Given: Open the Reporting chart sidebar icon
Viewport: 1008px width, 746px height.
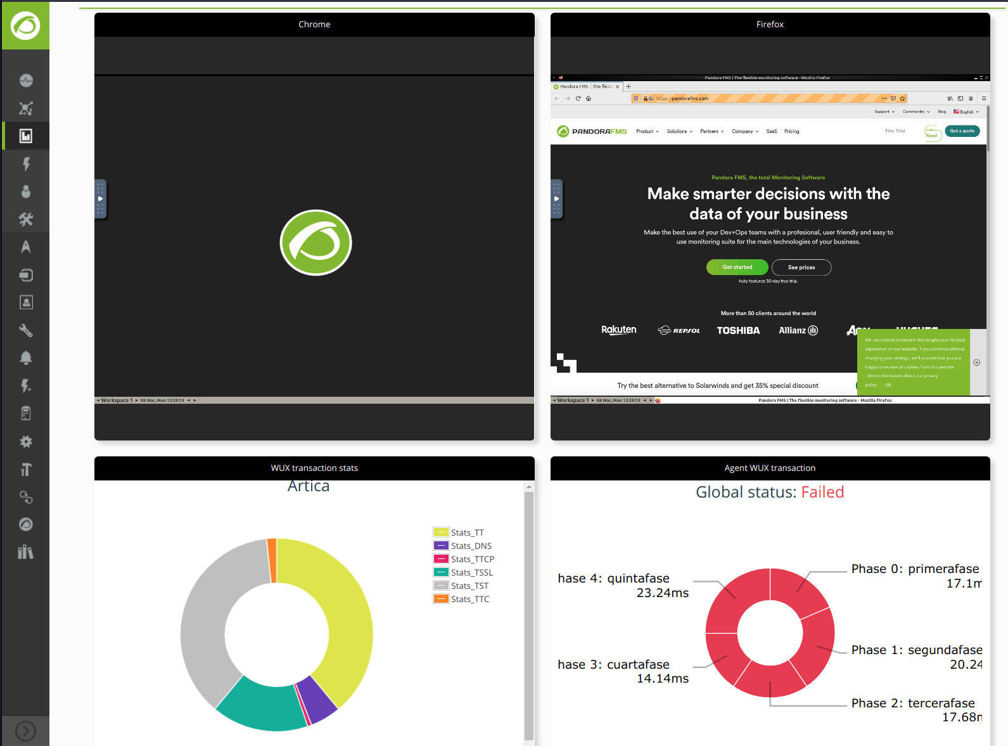Looking at the screenshot, I should click(26, 136).
